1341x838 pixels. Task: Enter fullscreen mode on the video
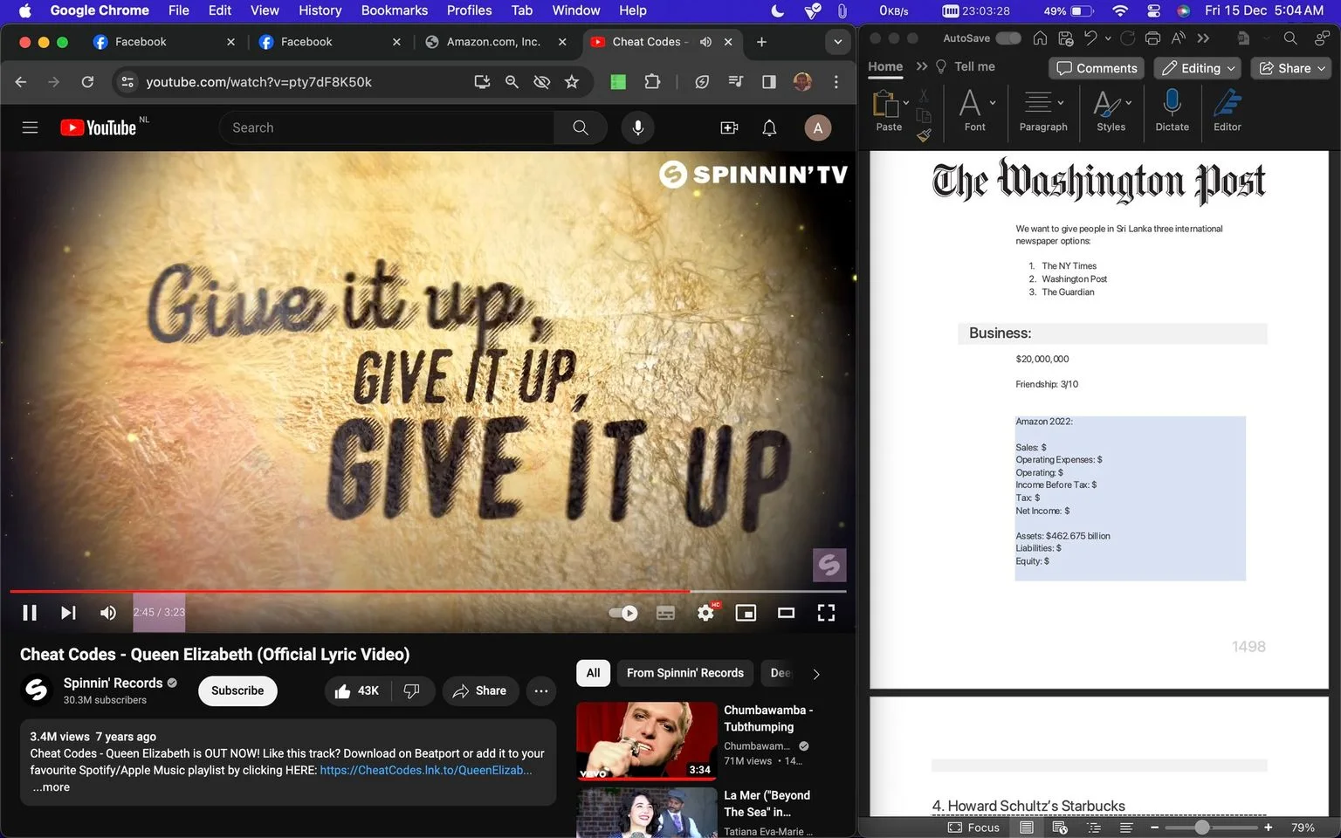(826, 613)
